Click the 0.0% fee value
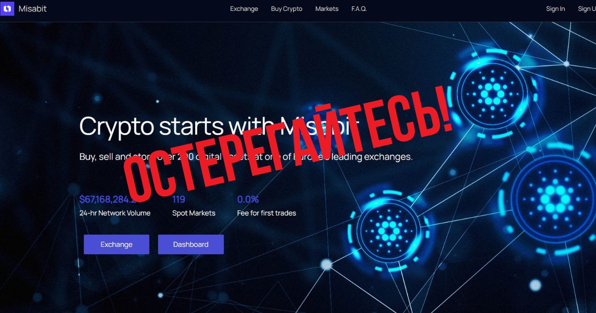The width and height of the screenshot is (596, 313). click(248, 200)
